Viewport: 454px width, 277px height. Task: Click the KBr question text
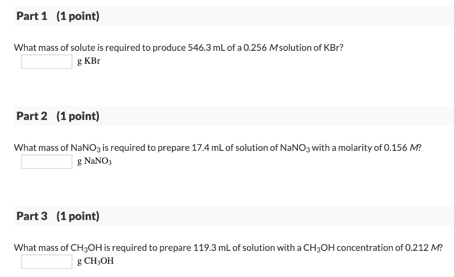177,48
